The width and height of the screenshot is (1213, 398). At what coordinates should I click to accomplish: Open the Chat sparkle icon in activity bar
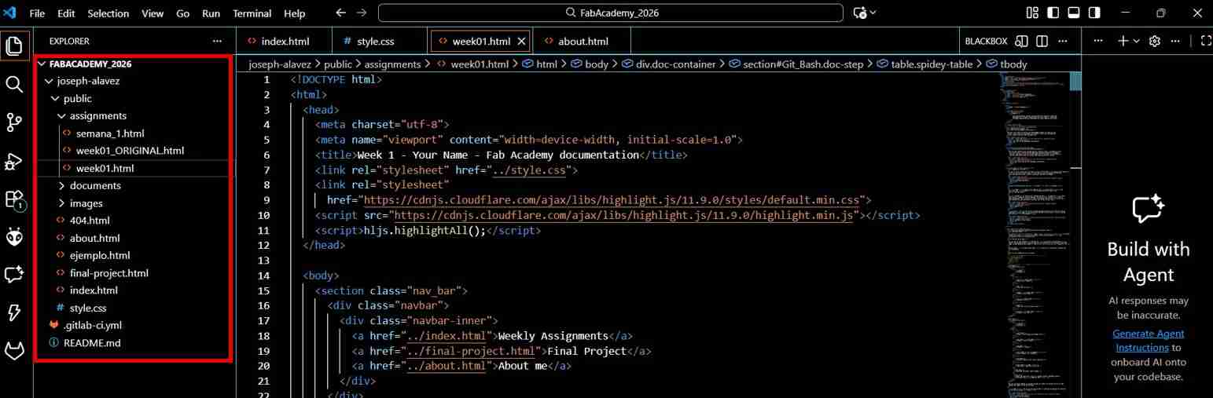click(x=14, y=275)
